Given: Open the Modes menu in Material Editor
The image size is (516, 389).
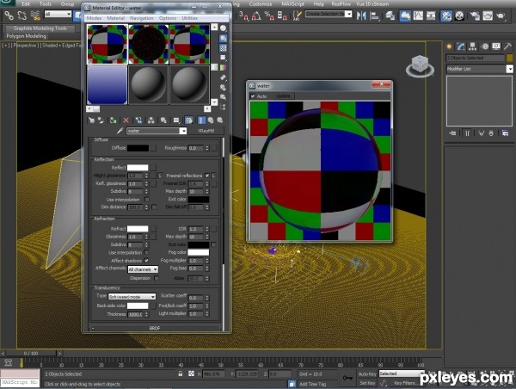Looking at the screenshot, I should click(x=94, y=18).
